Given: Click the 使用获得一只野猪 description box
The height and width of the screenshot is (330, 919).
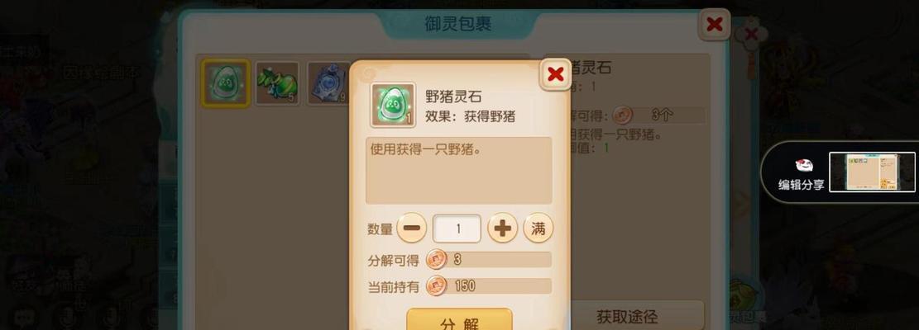Looking at the screenshot, I should click(459, 171).
